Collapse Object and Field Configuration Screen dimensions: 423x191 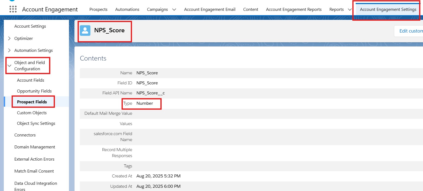coord(10,66)
